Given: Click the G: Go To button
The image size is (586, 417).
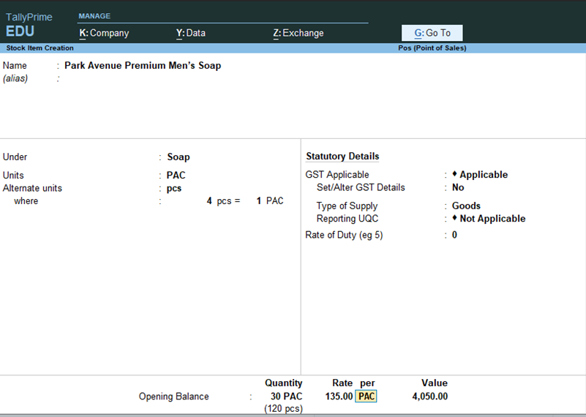Looking at the screenshot, I should point(432,33).
